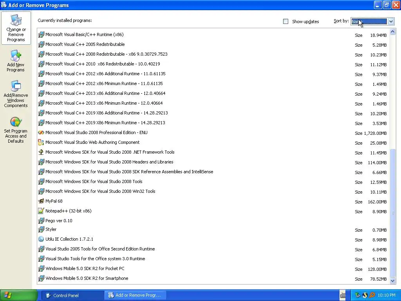The height and width of the screenshot is (301, 401).
Task: Click the Styler installer icon
Action: tap(41, 229)
